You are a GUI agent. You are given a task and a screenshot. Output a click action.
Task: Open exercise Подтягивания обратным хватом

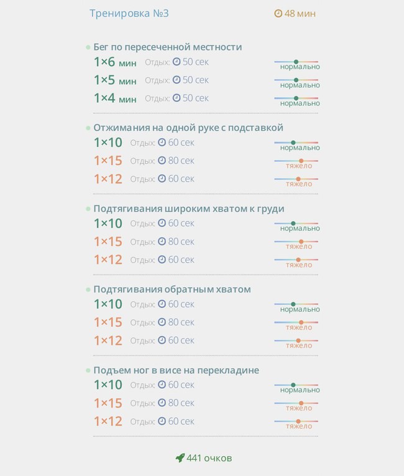172,289
